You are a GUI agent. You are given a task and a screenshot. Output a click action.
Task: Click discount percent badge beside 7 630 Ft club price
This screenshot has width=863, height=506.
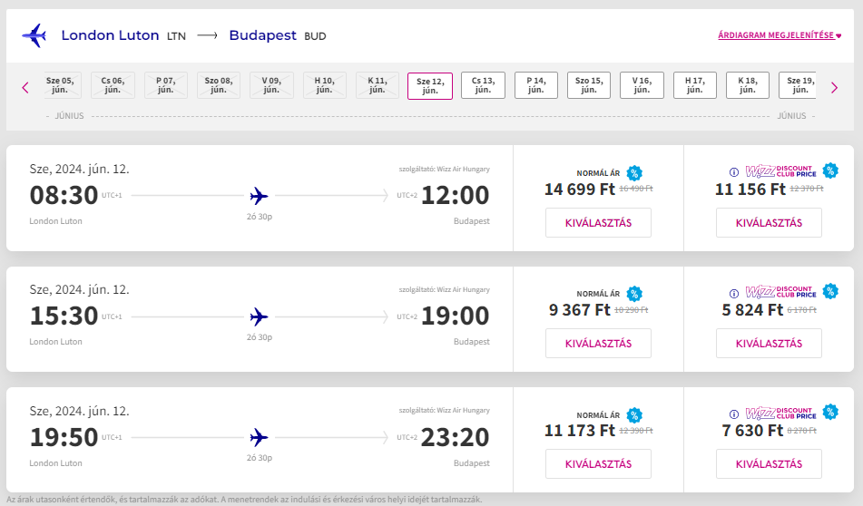(830, 412)
